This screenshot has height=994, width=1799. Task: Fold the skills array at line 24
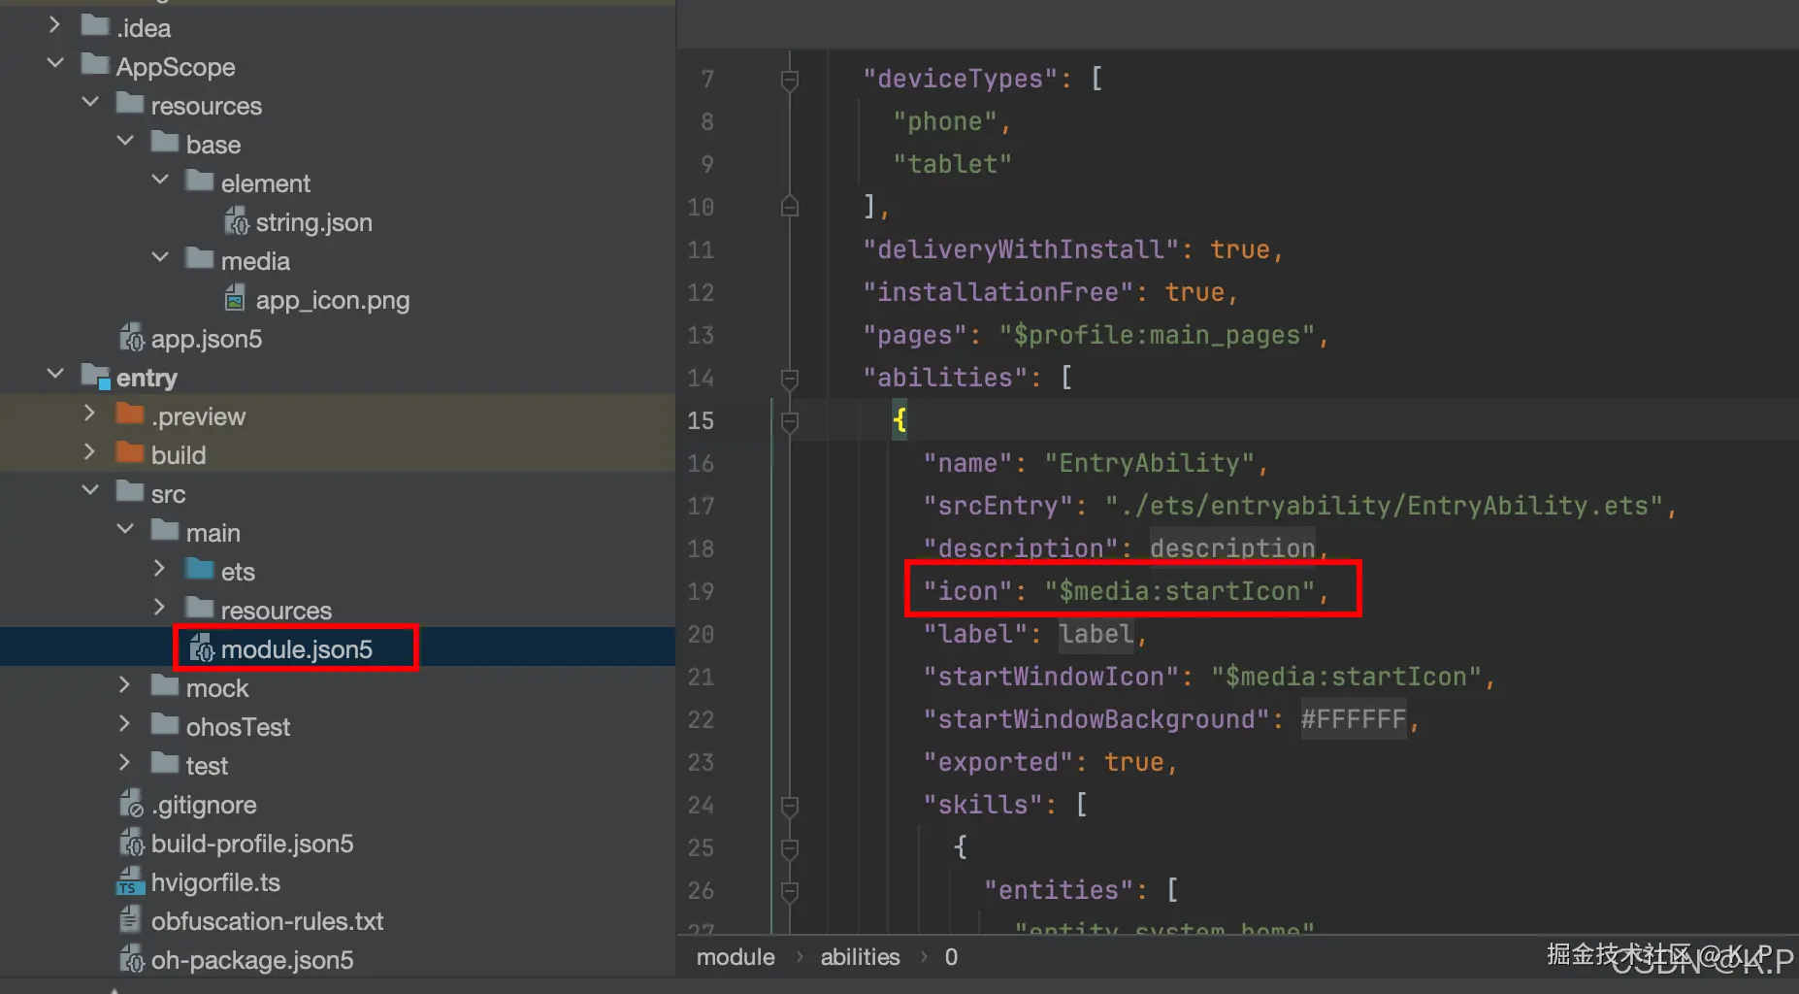click(790, 806)
